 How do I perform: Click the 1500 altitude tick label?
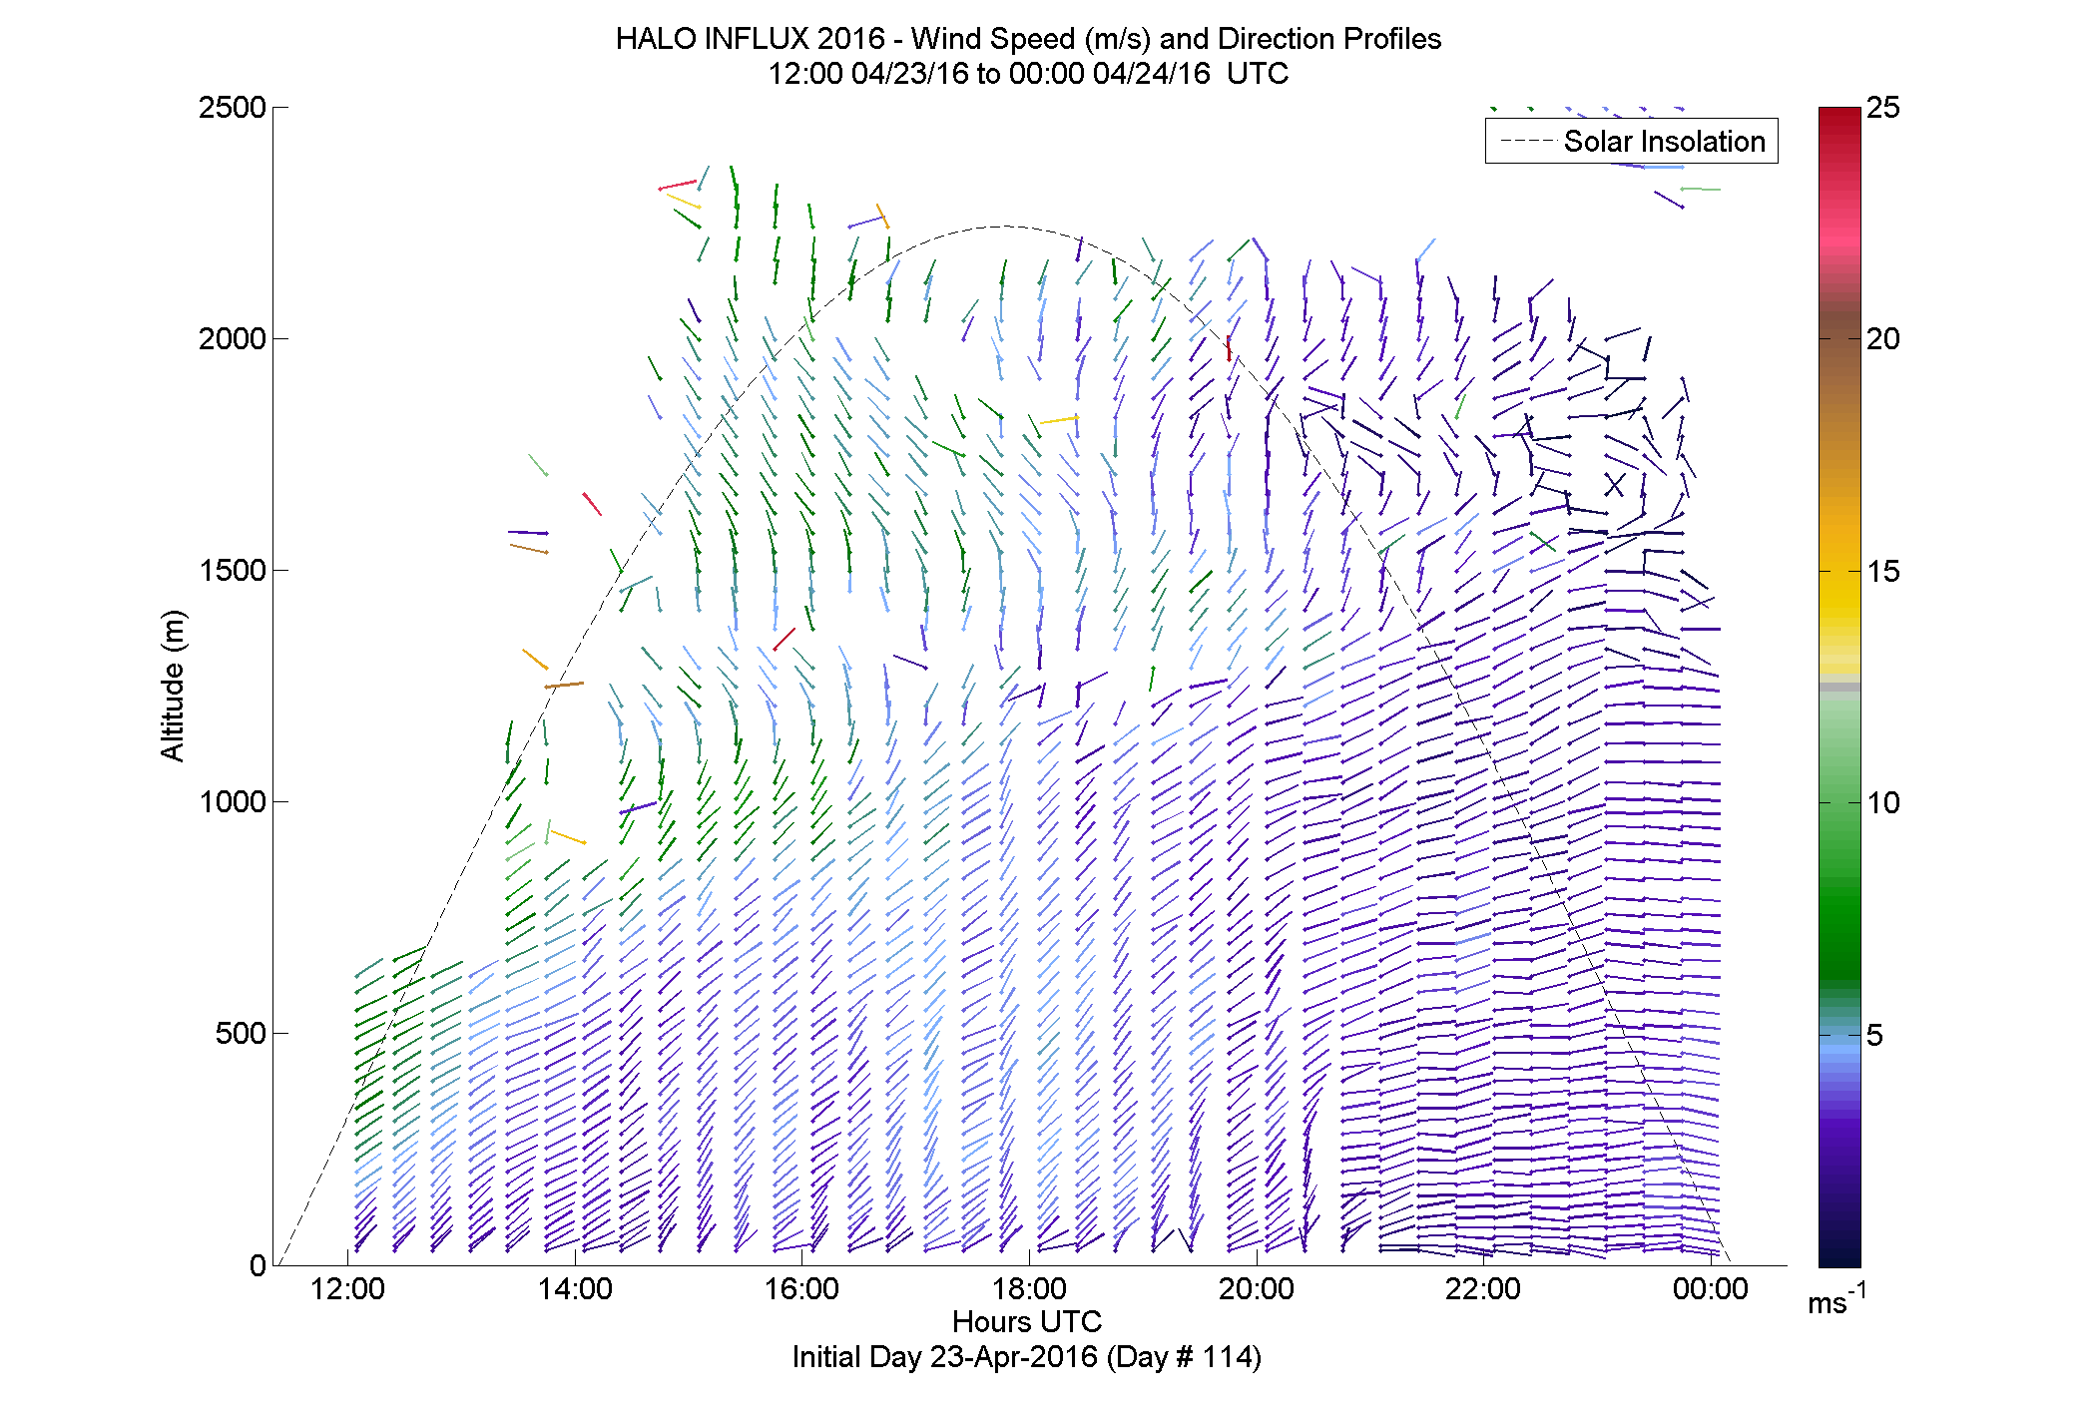[x=233, y=570]
